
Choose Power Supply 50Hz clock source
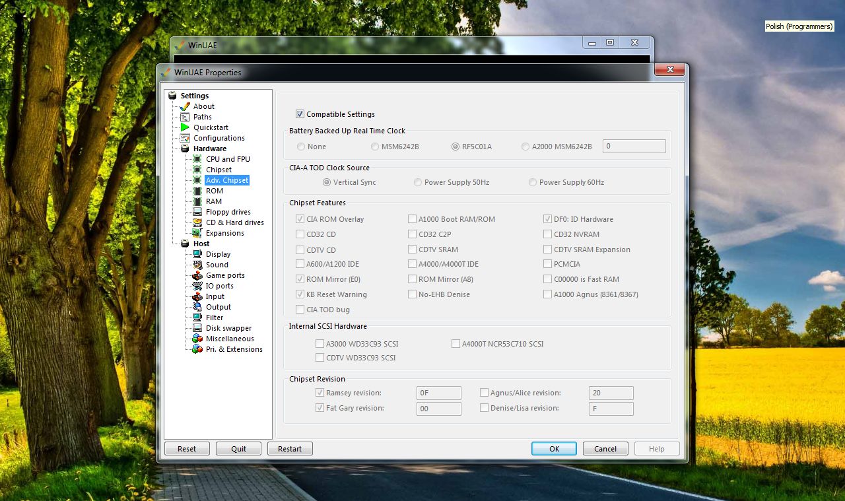pos(418,182)
